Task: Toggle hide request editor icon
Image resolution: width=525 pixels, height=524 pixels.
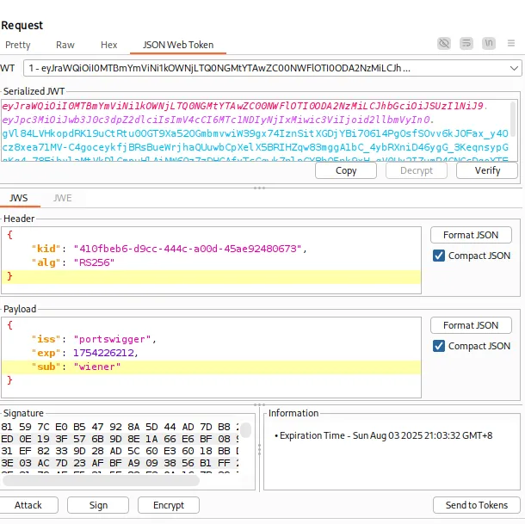Action: pyautogui.click(x=444, y=44)
